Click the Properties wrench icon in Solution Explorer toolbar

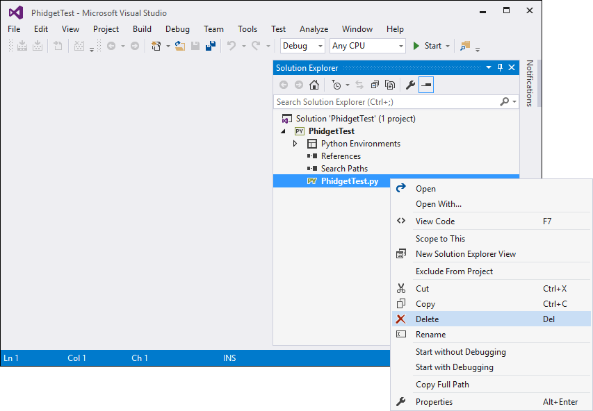[x=410, y=85]
